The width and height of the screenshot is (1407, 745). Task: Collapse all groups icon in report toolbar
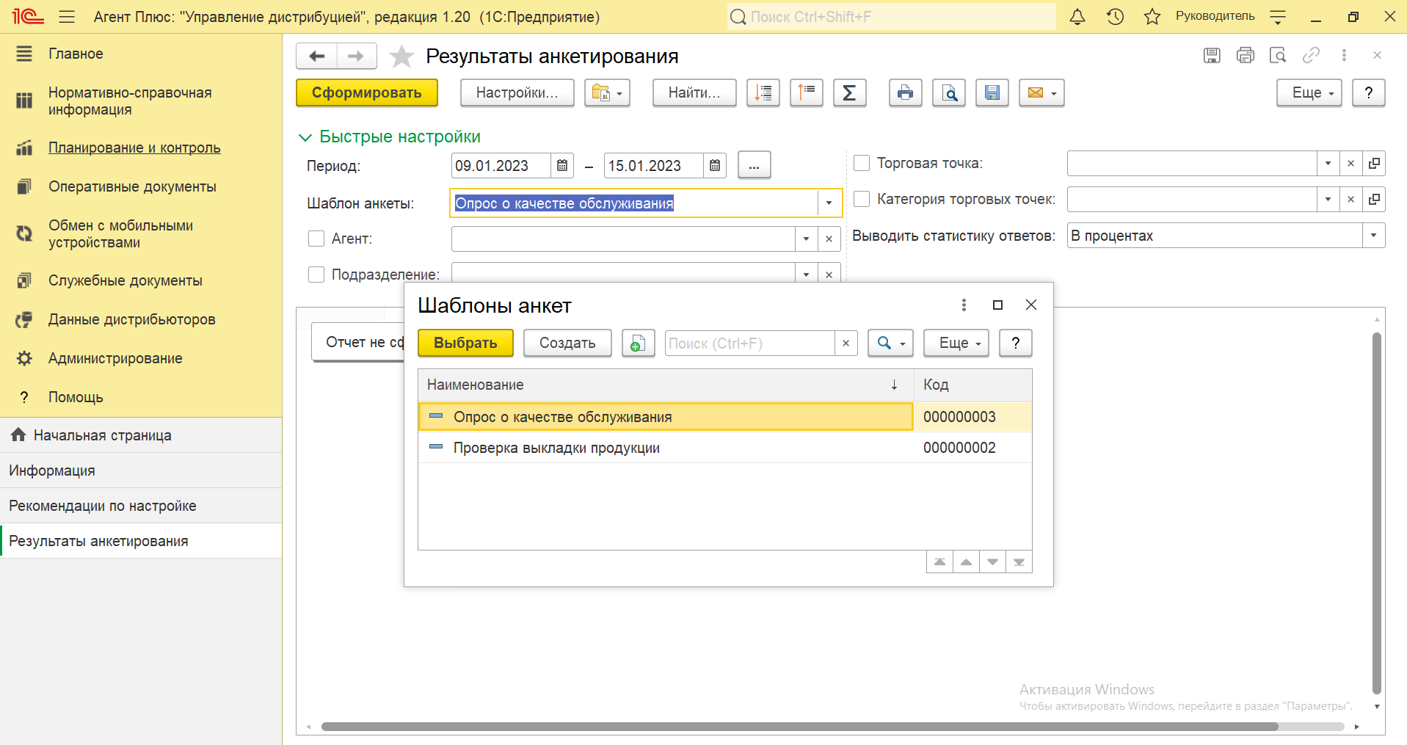pyautogui.click(x=807, y=92)
